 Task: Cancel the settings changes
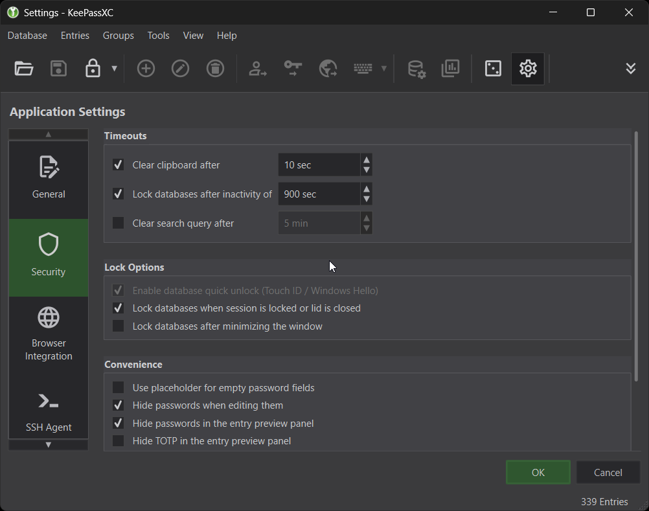[x=608, y=472]
